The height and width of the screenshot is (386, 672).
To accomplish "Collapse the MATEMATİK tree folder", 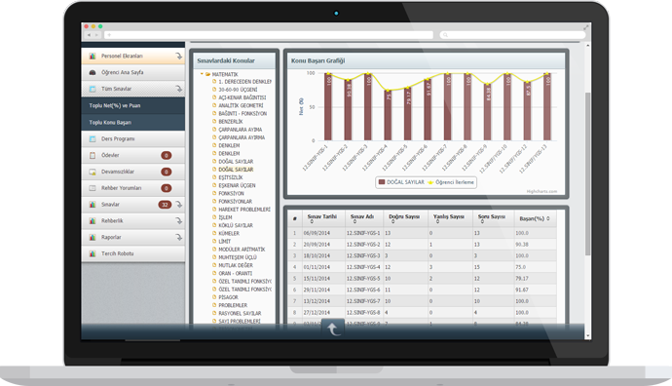I will tap(202, 74).
